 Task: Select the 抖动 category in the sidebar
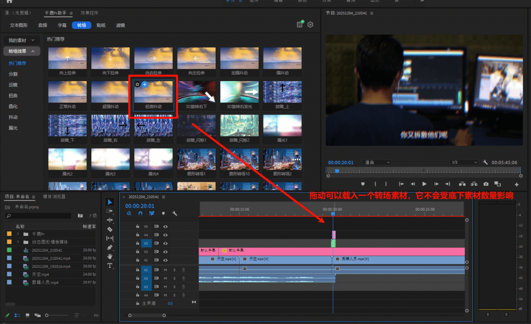coord(13,117)
